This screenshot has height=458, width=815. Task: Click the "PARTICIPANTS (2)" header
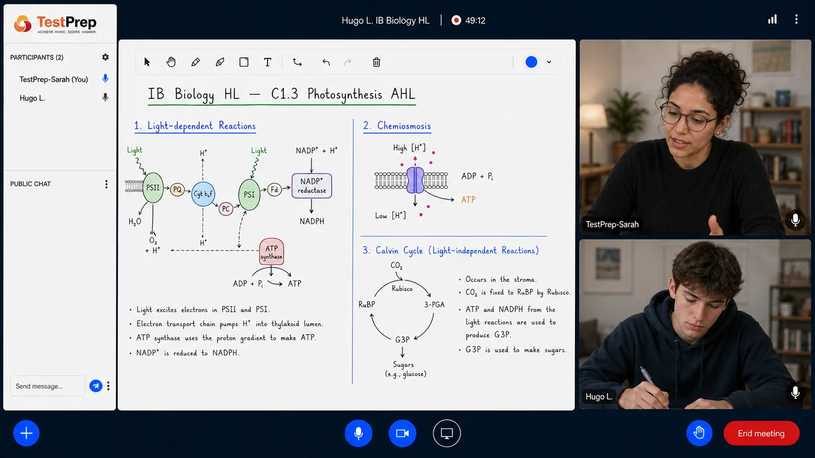coord(37,57)
